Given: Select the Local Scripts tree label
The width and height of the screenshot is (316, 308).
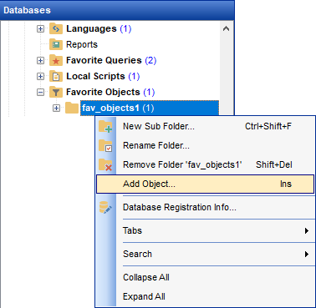Looking at the screenshot, I should click(103, 76).
